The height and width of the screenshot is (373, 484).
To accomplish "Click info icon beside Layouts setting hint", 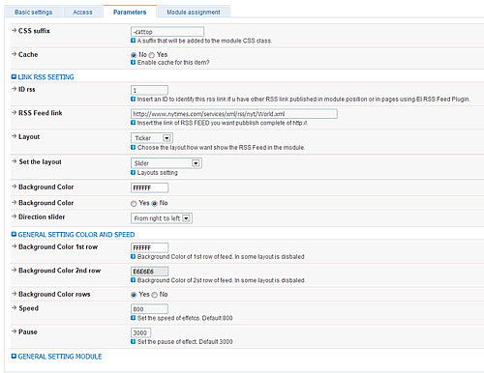I will point(133,173).
